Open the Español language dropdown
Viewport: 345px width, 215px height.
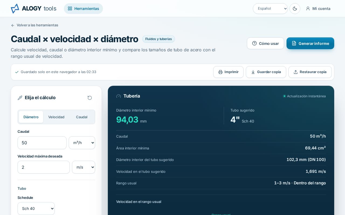(270, 9)
